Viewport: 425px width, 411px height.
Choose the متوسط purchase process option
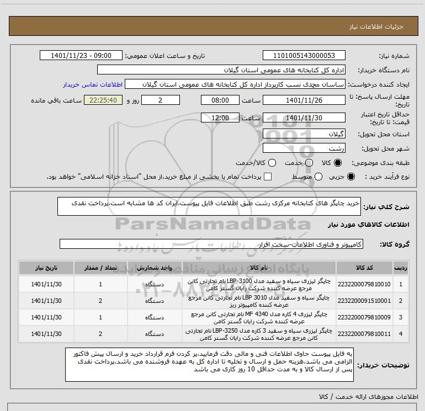pos(318,177)
